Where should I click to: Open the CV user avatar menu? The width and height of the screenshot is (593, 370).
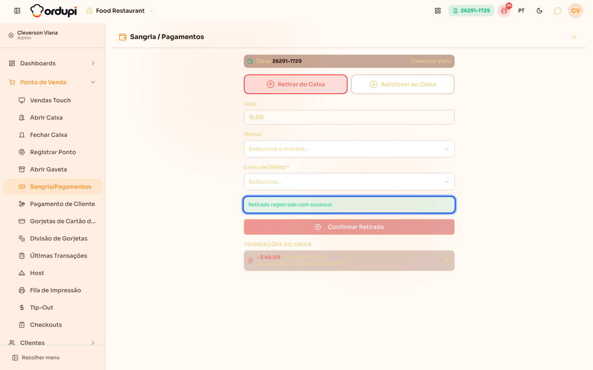click(576, 11)
